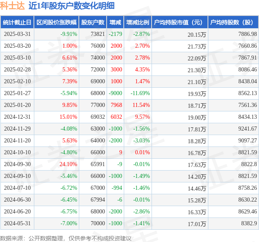Click the 增减比例 column header
This screenshot has height=242, width=259.
click(x=138, y=22)
